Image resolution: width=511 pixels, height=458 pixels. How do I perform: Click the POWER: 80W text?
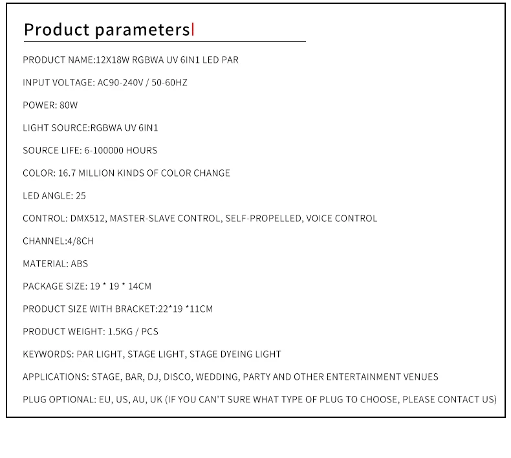pyautogui.click(x=50, y=105)
